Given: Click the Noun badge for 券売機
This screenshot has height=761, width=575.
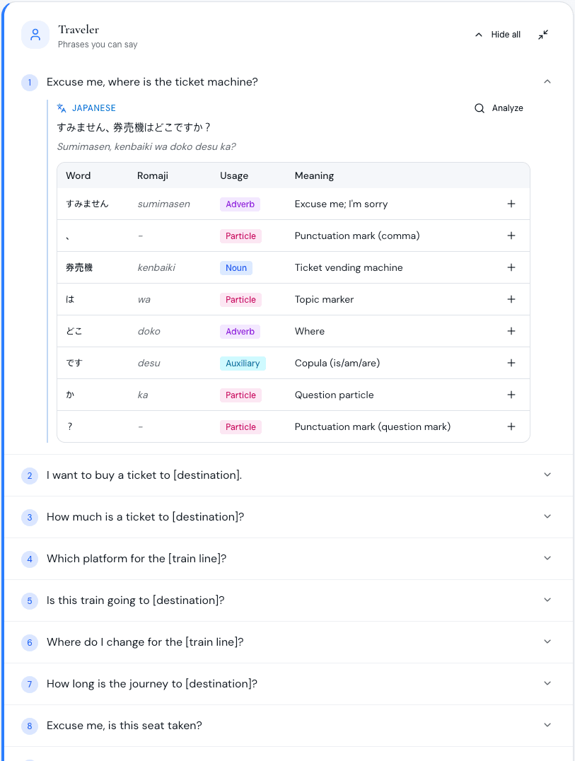Looking at the screenshot, I should 236,267.
